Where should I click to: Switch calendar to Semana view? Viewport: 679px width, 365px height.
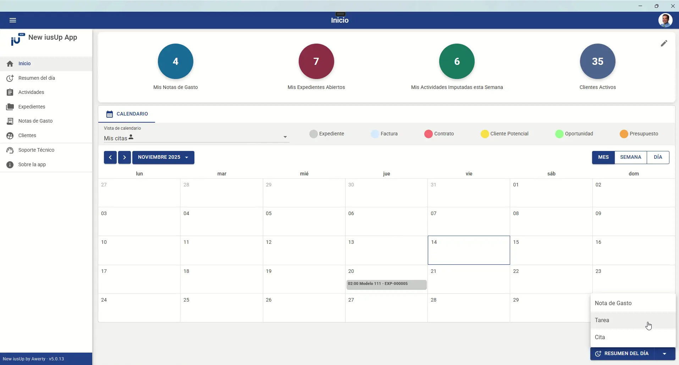(630, 157)
